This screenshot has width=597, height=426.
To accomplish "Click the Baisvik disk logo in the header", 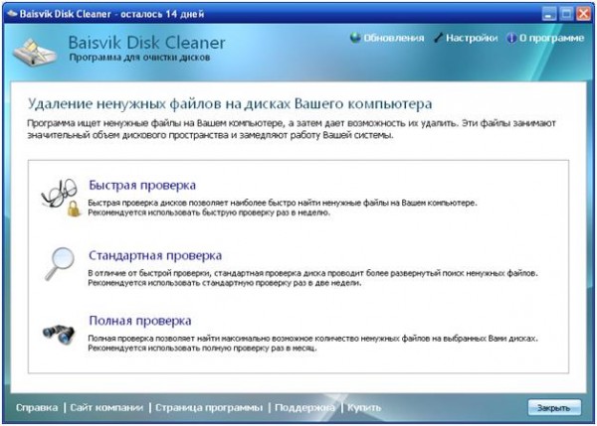I will tap(34, 52).
